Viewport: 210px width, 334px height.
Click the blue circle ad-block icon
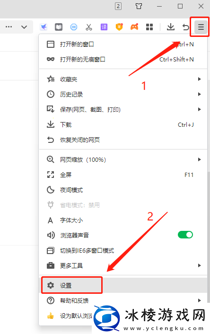(74, 27)
